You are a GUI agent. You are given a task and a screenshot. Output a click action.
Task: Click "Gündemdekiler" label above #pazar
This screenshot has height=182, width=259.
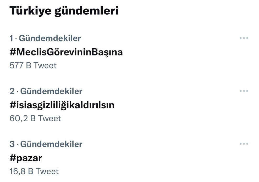pyautogui.click(x=51, y=144)
